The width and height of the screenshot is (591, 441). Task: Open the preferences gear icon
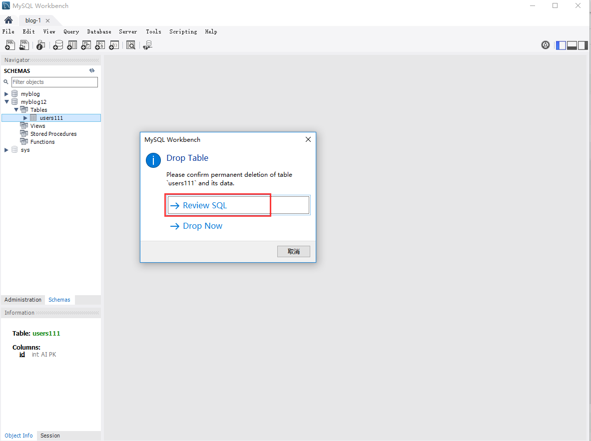click(546, 45)
